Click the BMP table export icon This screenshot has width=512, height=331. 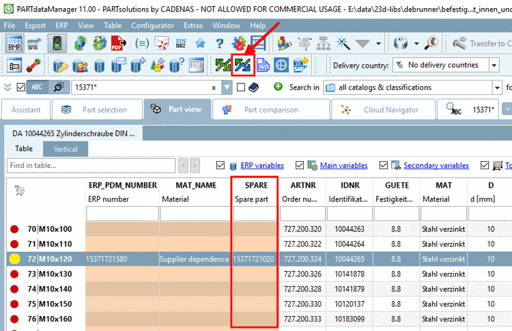pos(14,44)
